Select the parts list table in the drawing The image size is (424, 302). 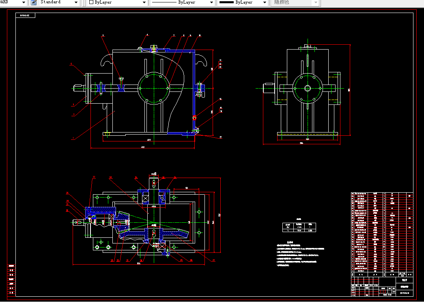(382, 234)
